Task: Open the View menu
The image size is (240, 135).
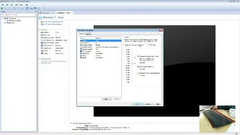Action: [12, 5]
